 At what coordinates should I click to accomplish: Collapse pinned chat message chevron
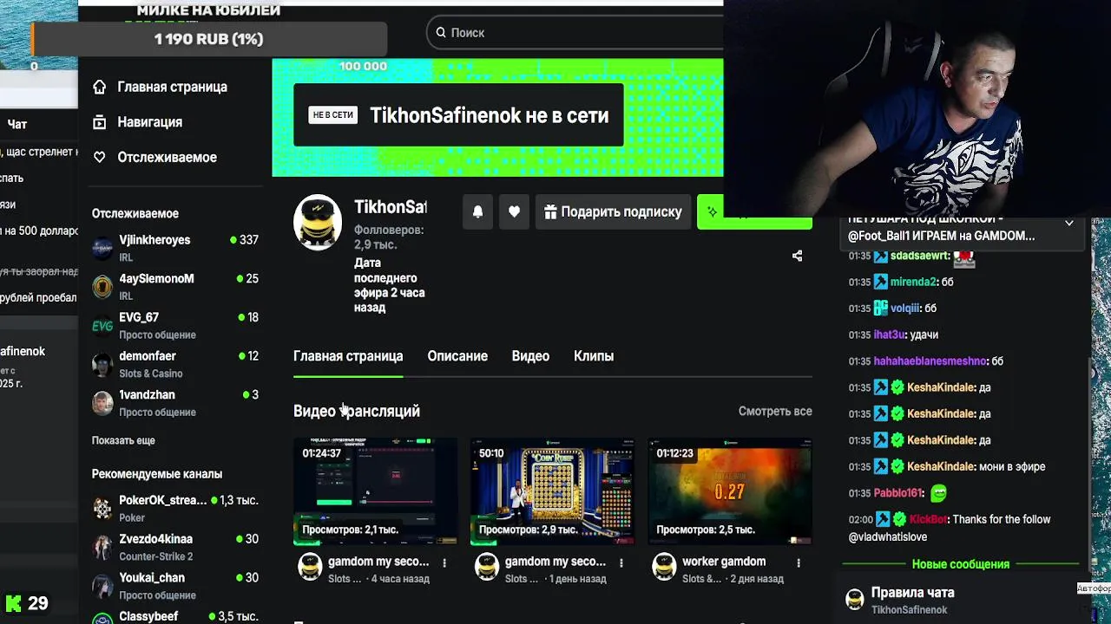1069,223
